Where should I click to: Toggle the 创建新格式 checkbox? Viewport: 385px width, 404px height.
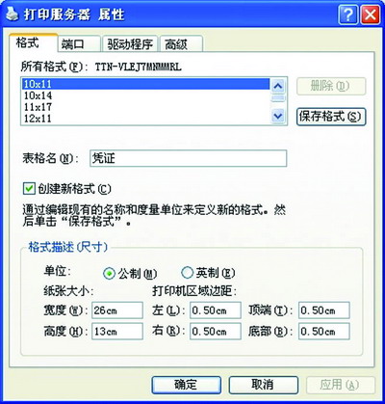pos(29,188)
